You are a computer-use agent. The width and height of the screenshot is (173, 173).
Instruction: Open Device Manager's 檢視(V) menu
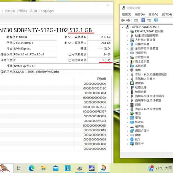pos(153,15)
